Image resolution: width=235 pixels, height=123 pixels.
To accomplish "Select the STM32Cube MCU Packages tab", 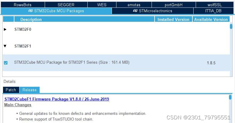I will 56,11.
